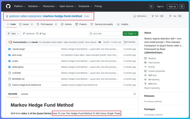This screenshot has height=119, width=190.
Task: Click the Report repository link
Action: 152,88
